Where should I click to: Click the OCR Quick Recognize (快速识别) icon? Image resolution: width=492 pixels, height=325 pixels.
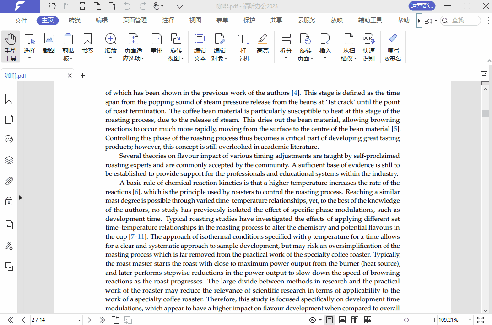(369, 47)
